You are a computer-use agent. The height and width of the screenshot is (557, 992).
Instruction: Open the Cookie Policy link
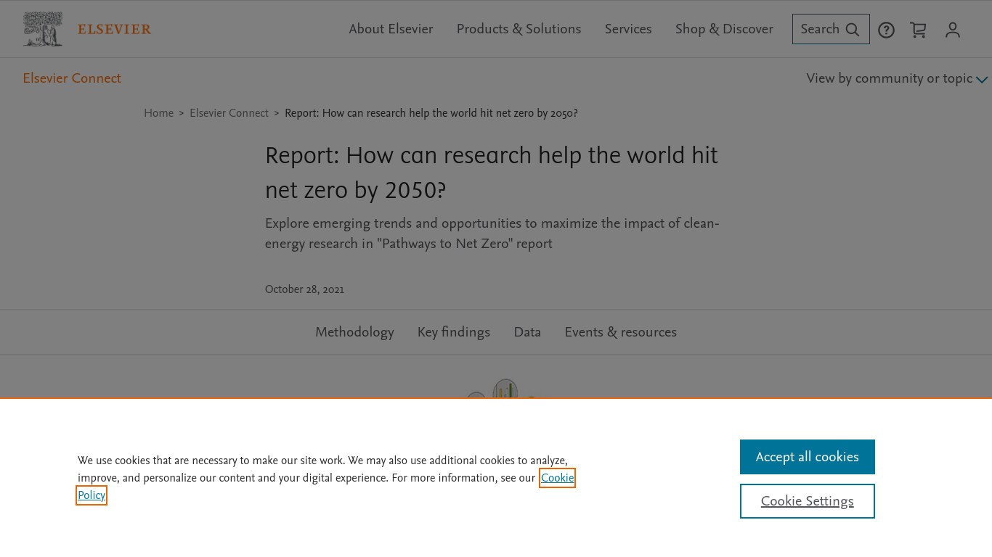pyautogui.click(x=557, y=478)
